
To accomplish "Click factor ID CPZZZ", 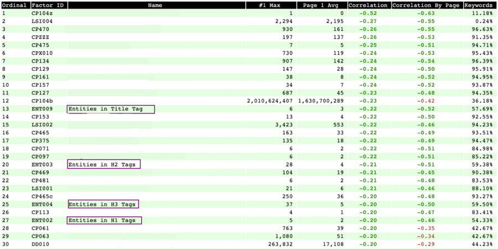I will pyautogui.click(x=40, y=37).
